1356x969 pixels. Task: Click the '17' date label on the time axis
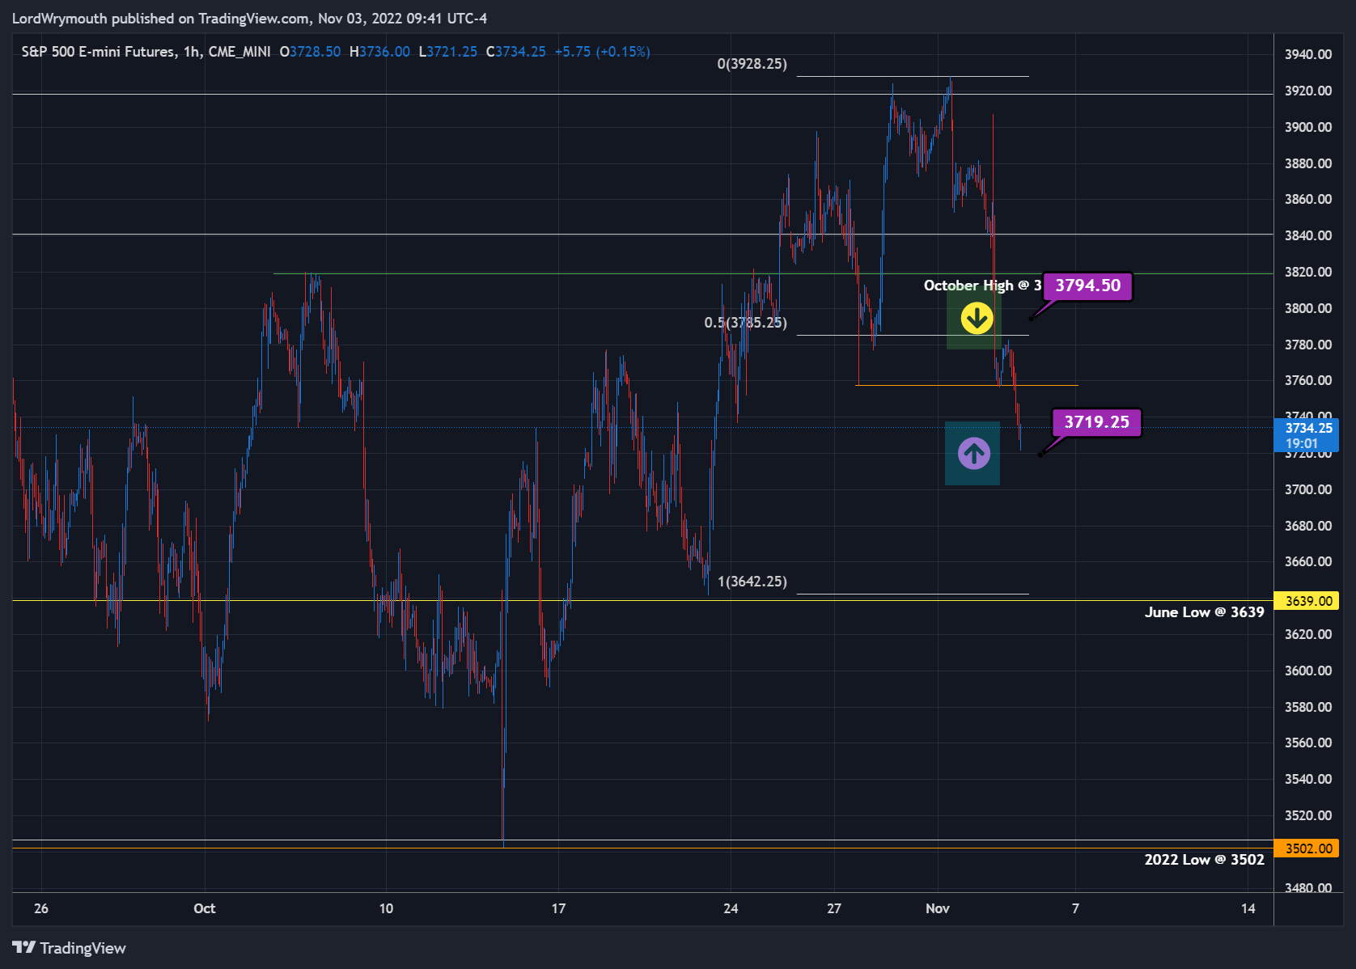coord(558,908)
